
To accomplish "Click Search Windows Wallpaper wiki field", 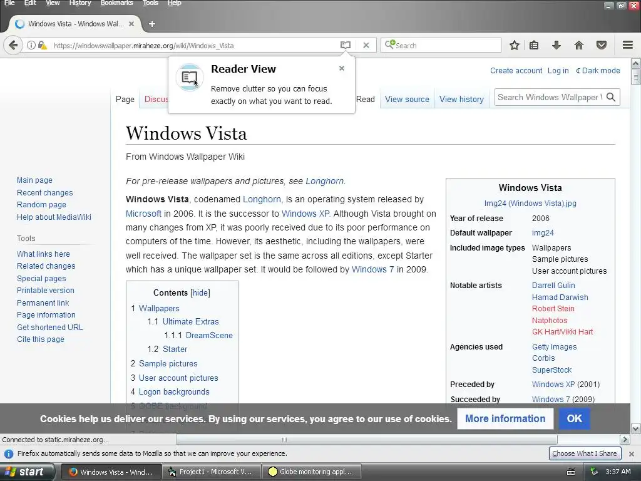I will coord(550,97).
